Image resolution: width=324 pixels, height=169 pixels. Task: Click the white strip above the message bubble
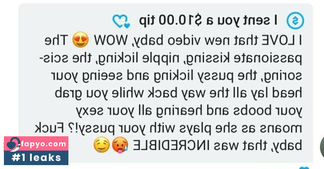click(162, 2)
